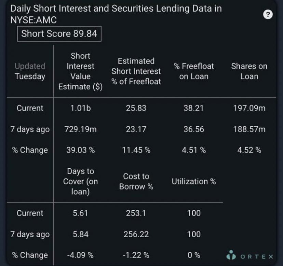283x266 pixels.
Task: Click current % freefloat on loan 38.21
Action: [194, 108]
